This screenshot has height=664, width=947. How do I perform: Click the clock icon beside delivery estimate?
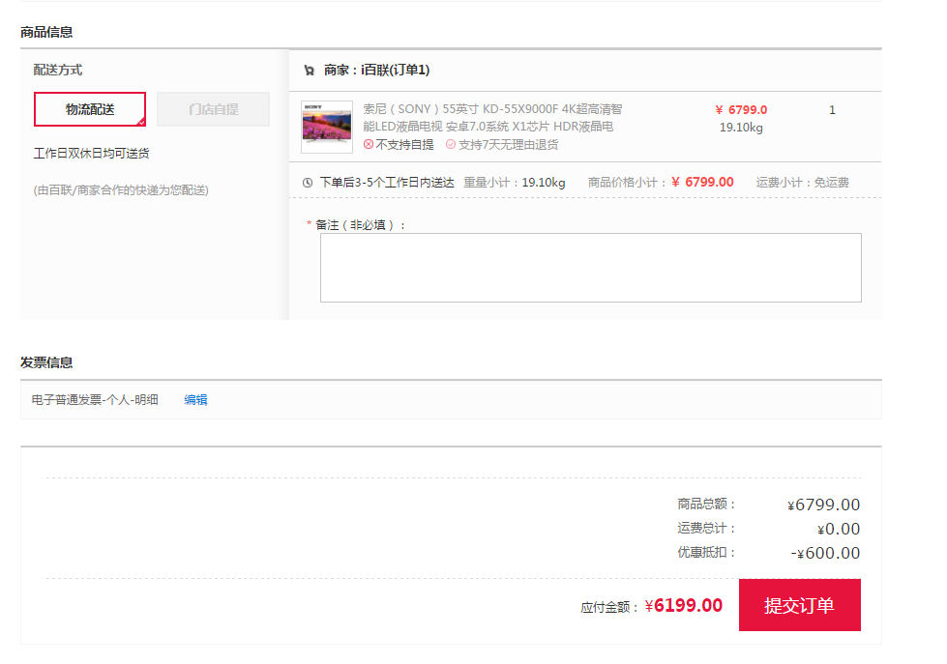[x=308, y=182]
